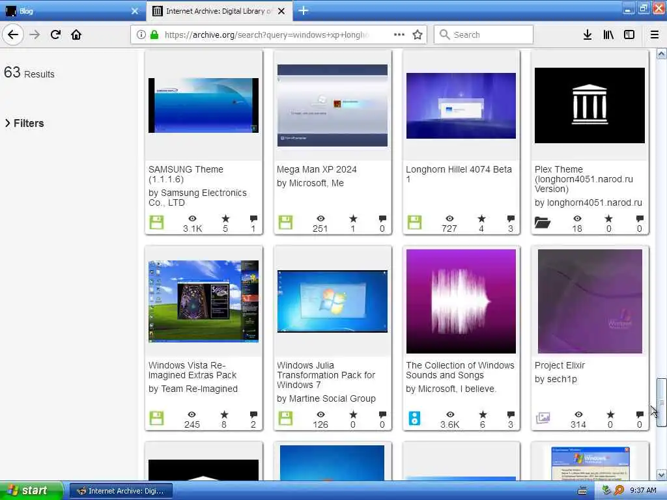Viewport: 667px width, 500px height.
Task: Close the Internet Archive tab
Action: (281, 11)
